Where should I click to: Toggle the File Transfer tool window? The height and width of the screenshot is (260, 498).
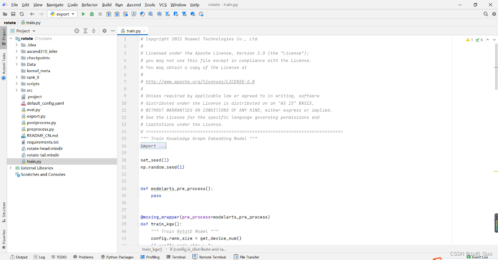[x=246, y=257]
